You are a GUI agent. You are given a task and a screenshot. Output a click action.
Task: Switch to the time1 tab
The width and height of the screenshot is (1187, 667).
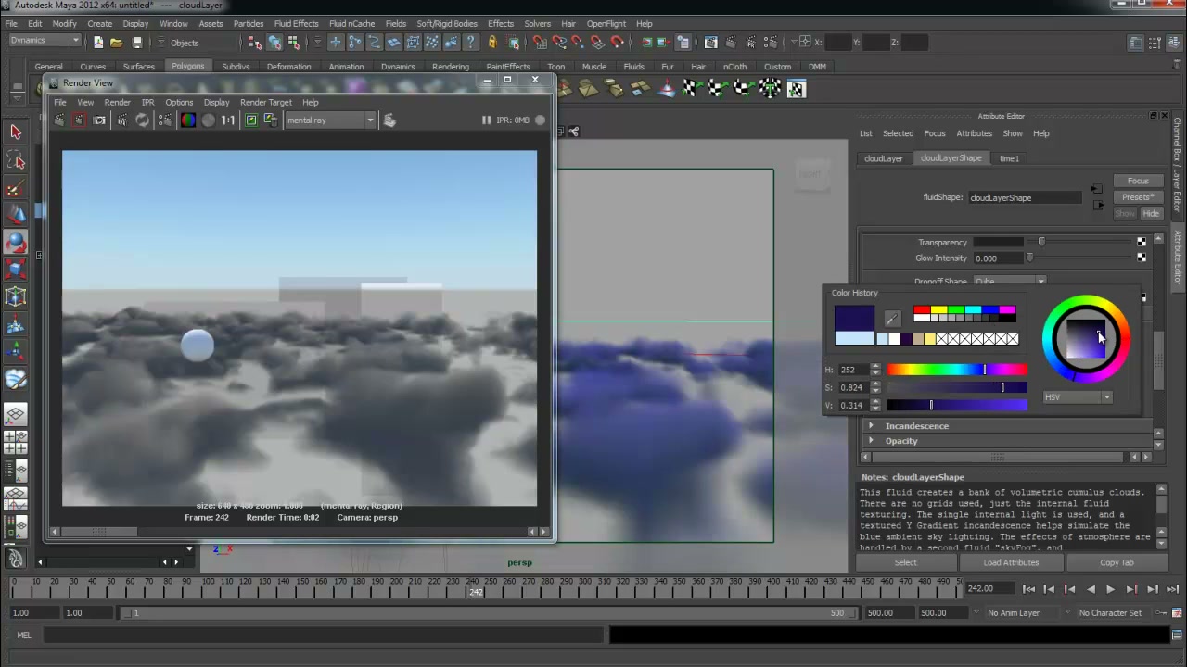[x=1009, y=158]
